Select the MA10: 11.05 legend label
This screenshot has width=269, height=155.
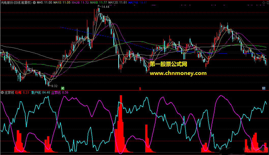(62, 3)
